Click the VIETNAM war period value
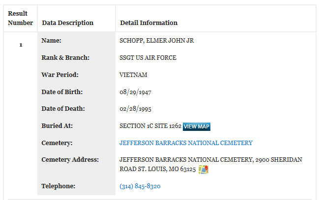Screen dimensions: 320x200 (x=133, y=75)
